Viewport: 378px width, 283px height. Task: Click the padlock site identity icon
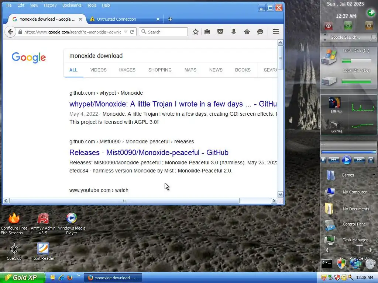coord(20,32)
